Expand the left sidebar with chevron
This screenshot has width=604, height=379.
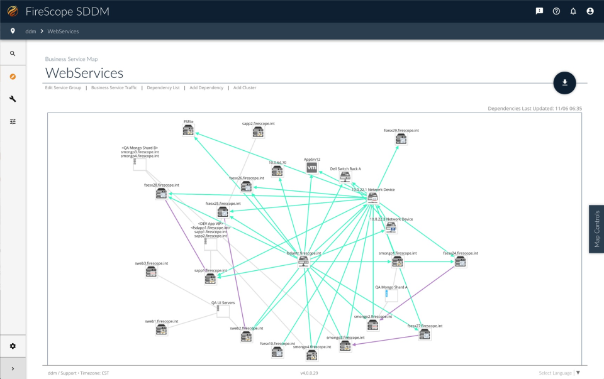point(13,368)
